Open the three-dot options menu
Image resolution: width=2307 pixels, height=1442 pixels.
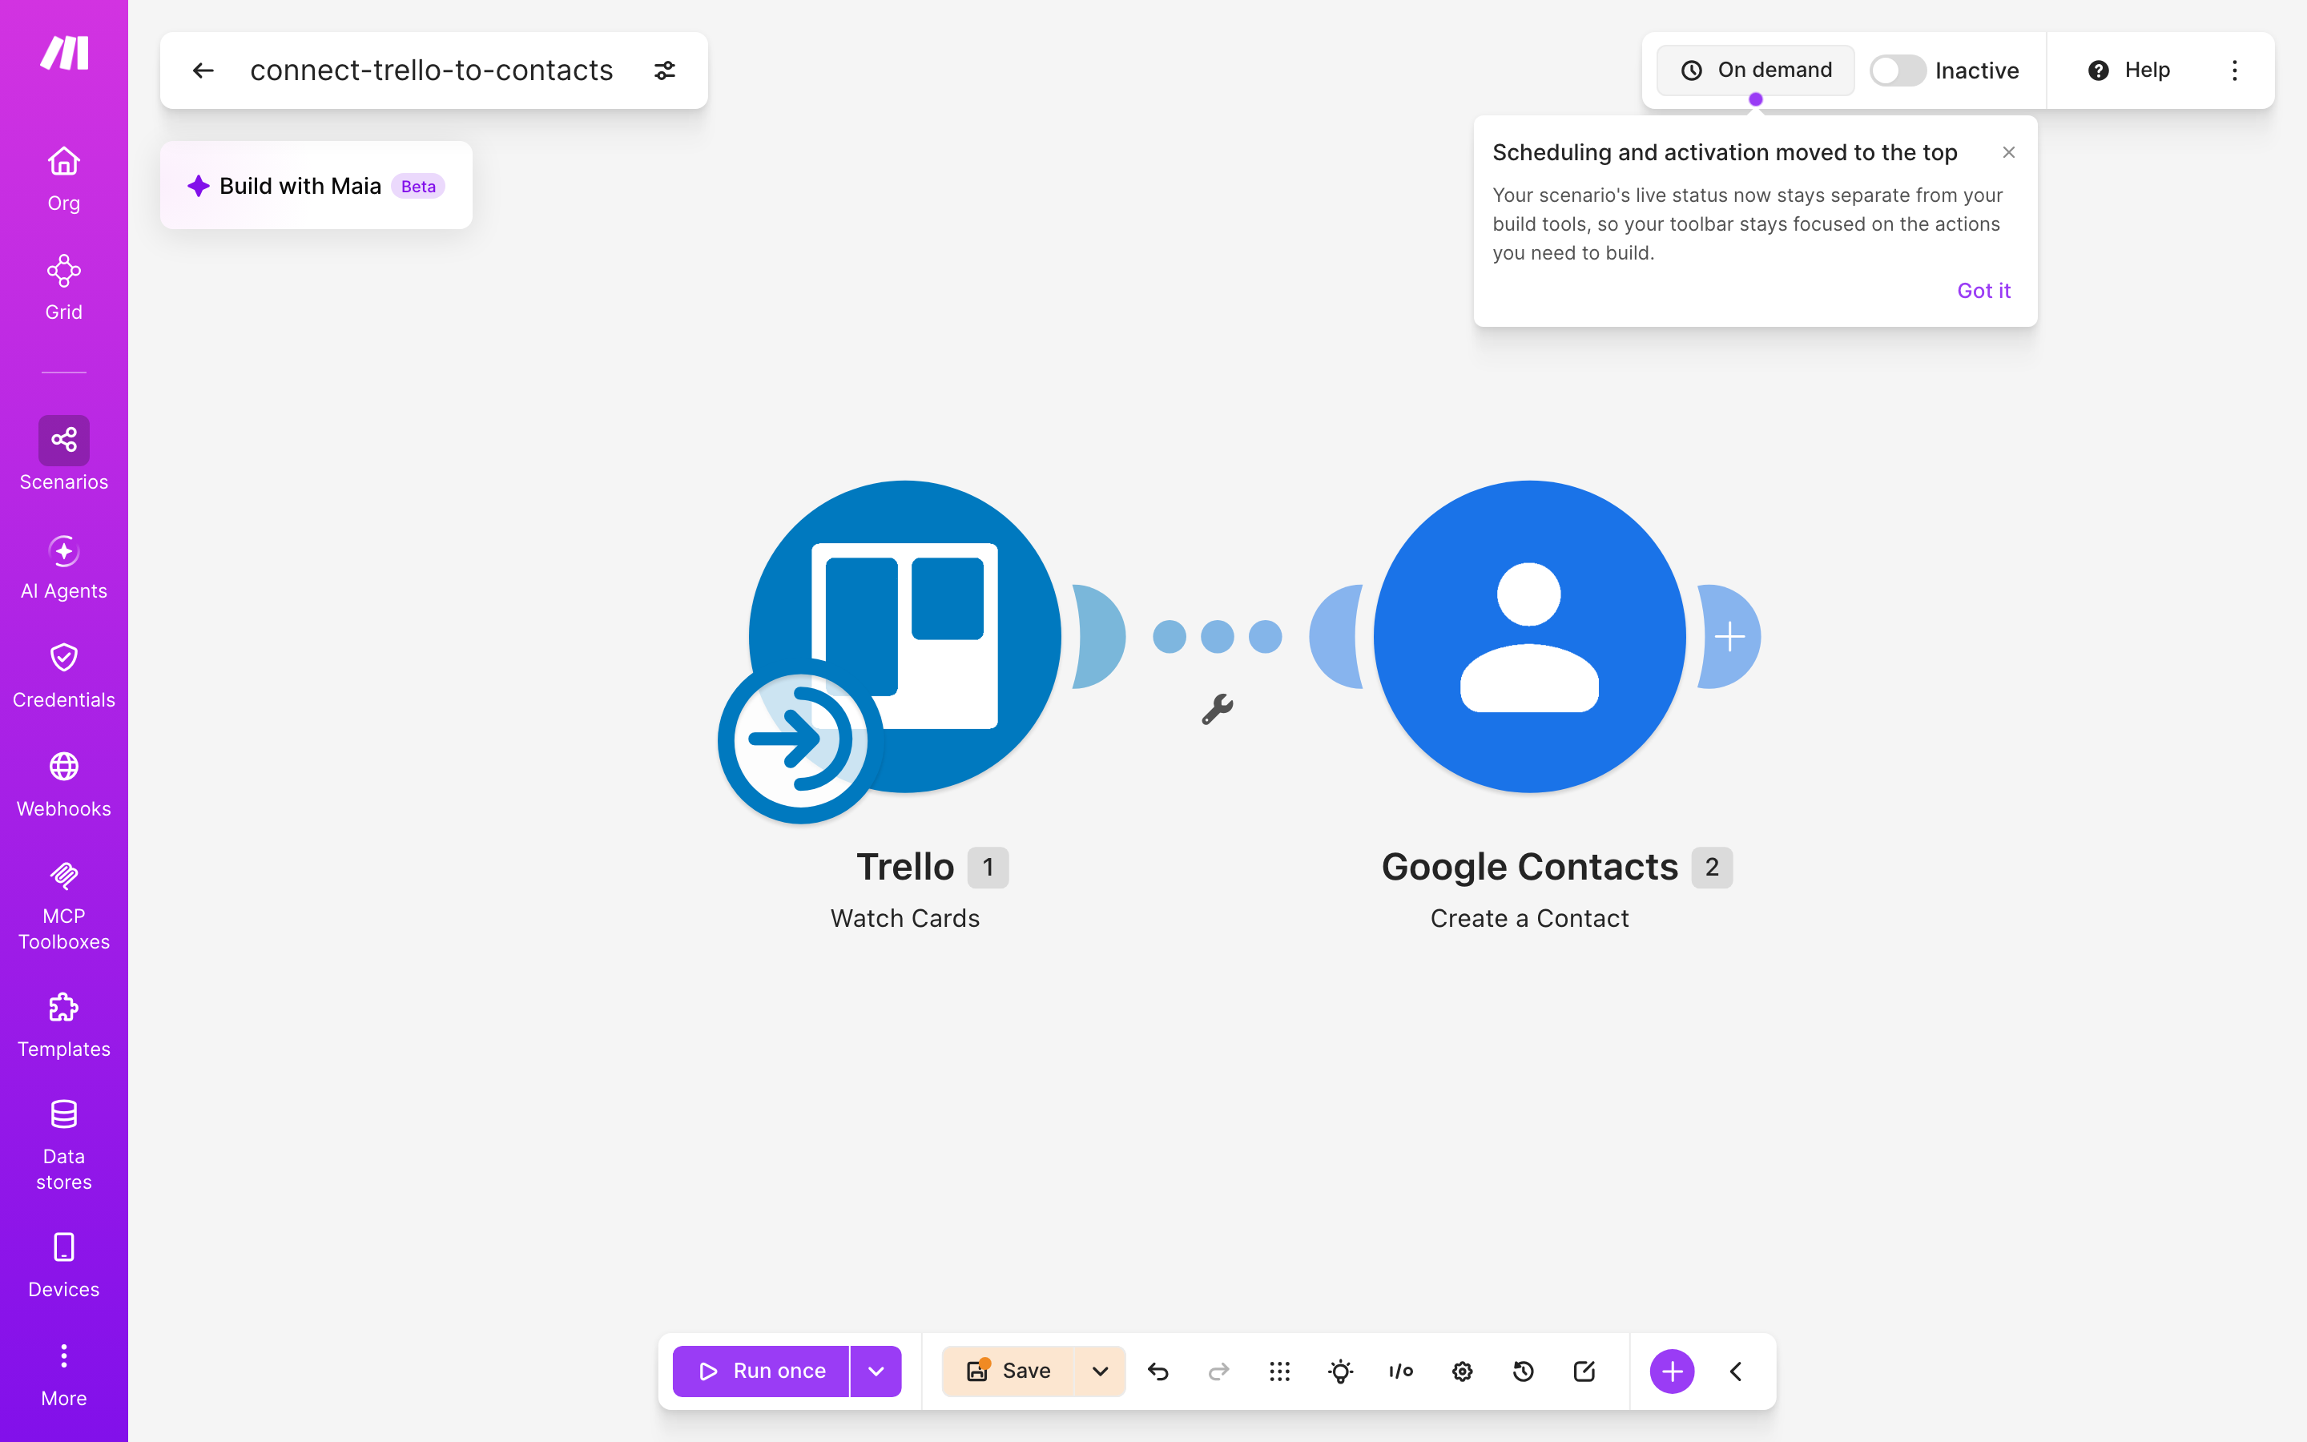(2235, 70)
